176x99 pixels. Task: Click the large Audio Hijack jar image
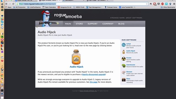[x=76, y=57]
